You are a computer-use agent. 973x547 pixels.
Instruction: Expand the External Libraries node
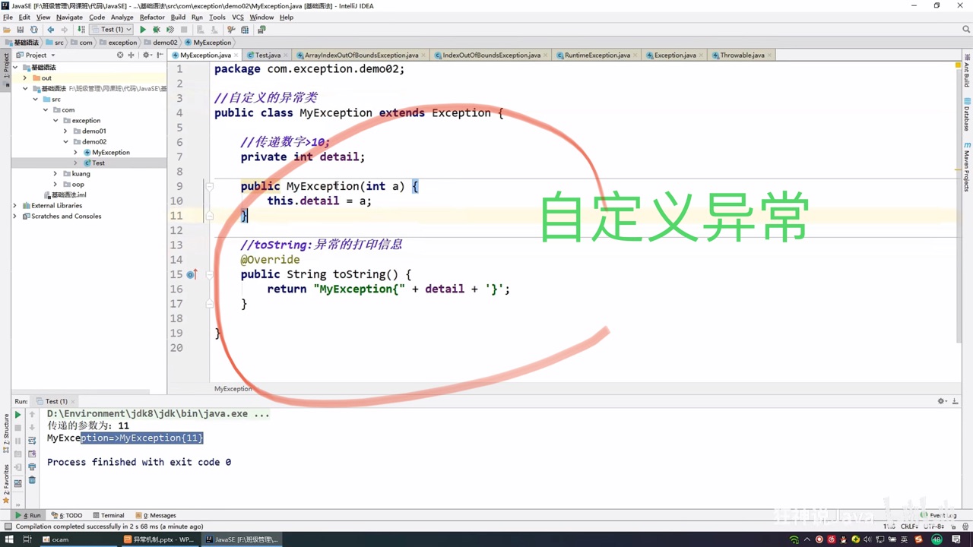tap(15, 206)
